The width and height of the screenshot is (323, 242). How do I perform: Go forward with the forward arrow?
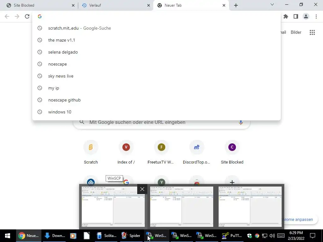pyautogui.click(x=17, y=16)
